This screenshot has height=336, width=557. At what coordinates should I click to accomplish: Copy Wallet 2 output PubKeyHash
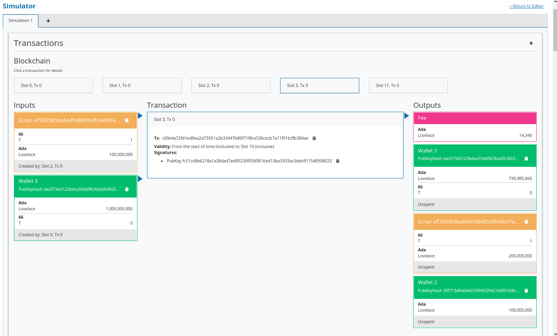click(526, 291)
